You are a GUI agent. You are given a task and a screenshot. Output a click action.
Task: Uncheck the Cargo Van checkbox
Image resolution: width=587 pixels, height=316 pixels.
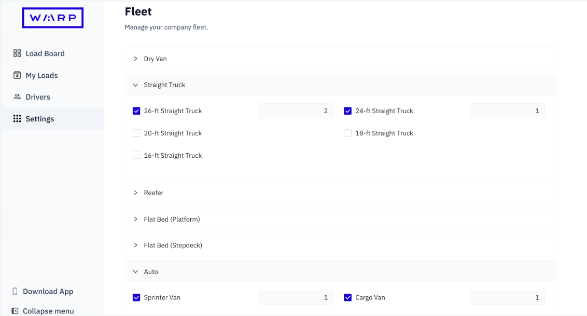(x=348, y=297)
